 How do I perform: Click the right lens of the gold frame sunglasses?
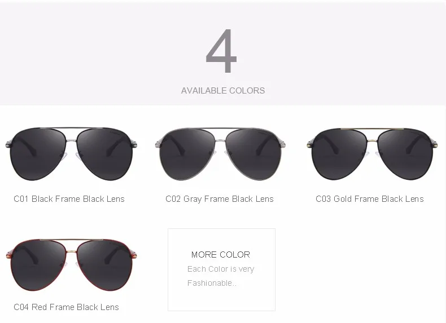click(405, 155)
